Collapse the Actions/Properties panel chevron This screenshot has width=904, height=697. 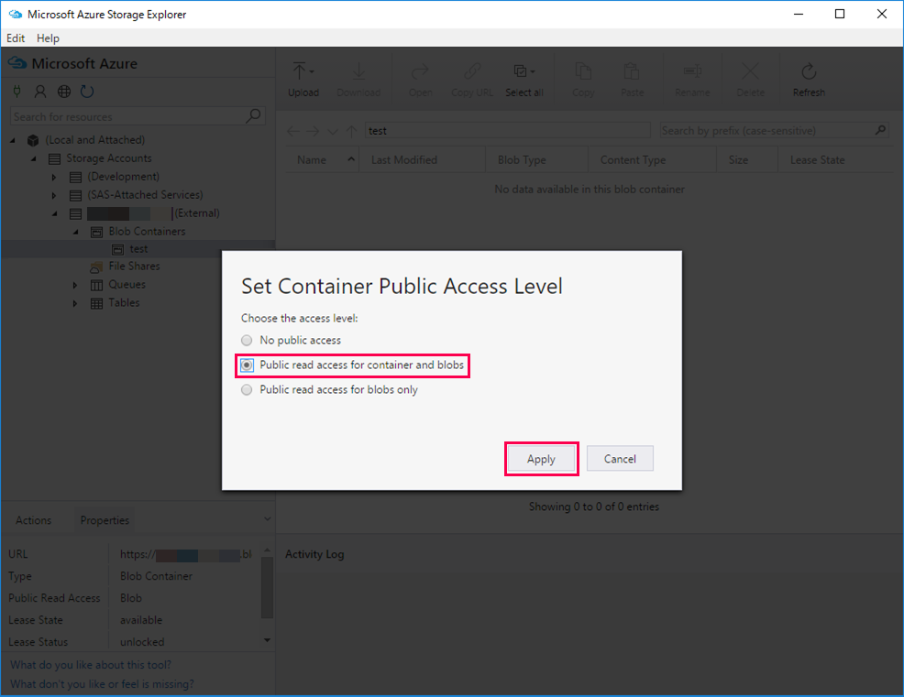click(267, 519)
